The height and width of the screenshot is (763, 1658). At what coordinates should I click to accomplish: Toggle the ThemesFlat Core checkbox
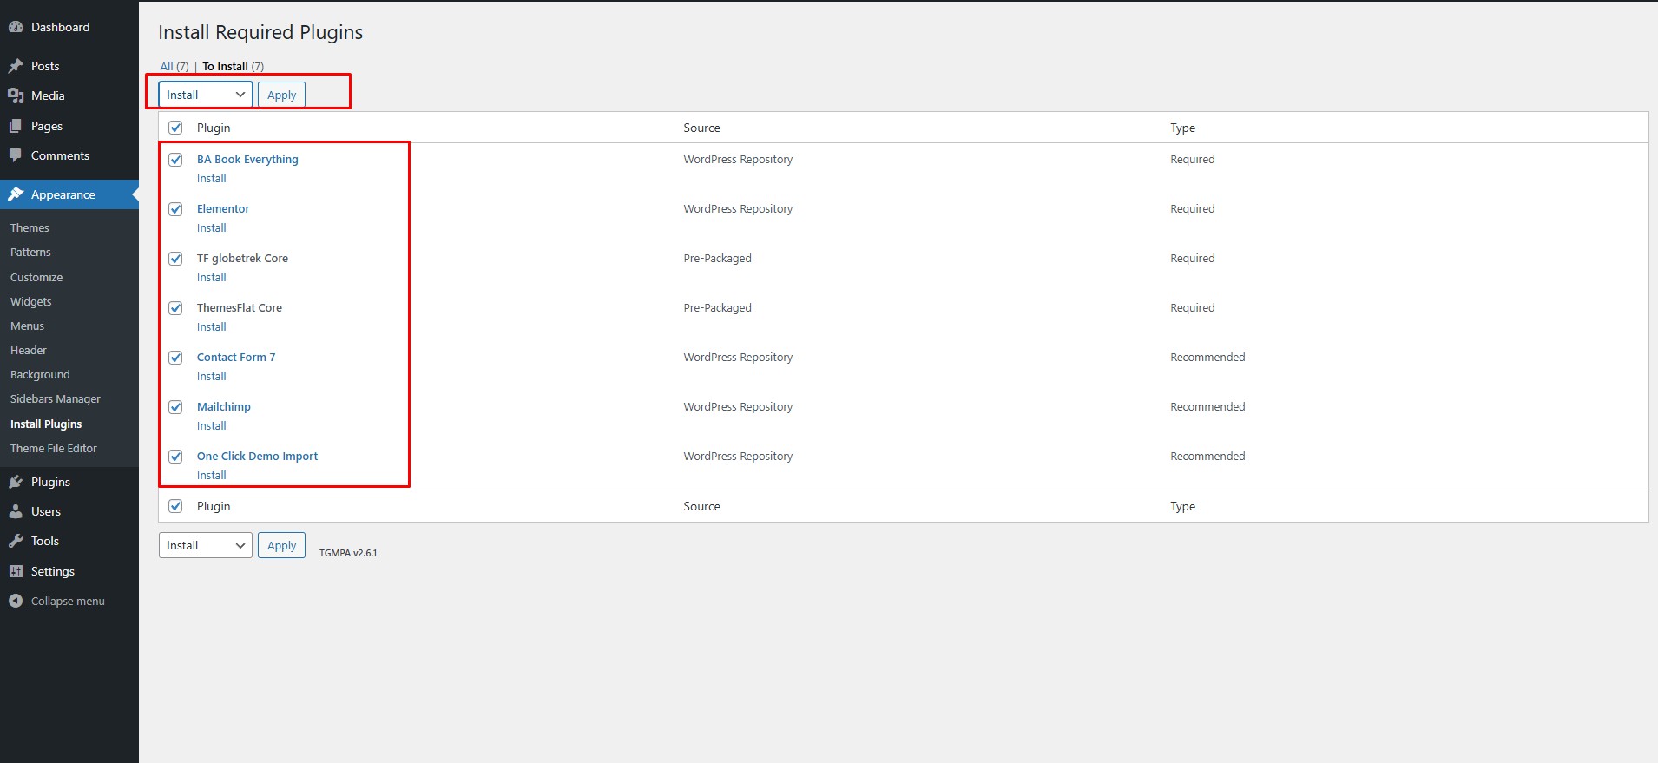point(175,308)
